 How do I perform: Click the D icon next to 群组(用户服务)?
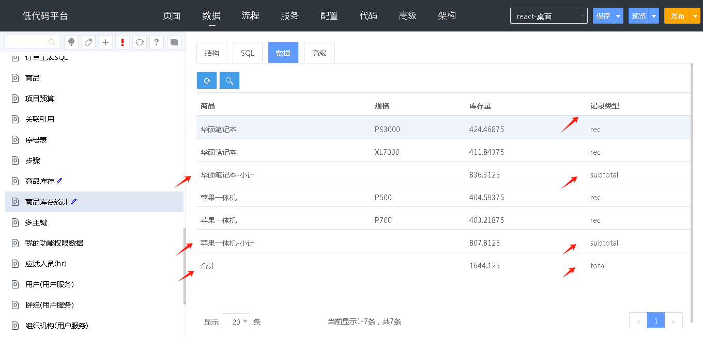(x=15, y=305)
